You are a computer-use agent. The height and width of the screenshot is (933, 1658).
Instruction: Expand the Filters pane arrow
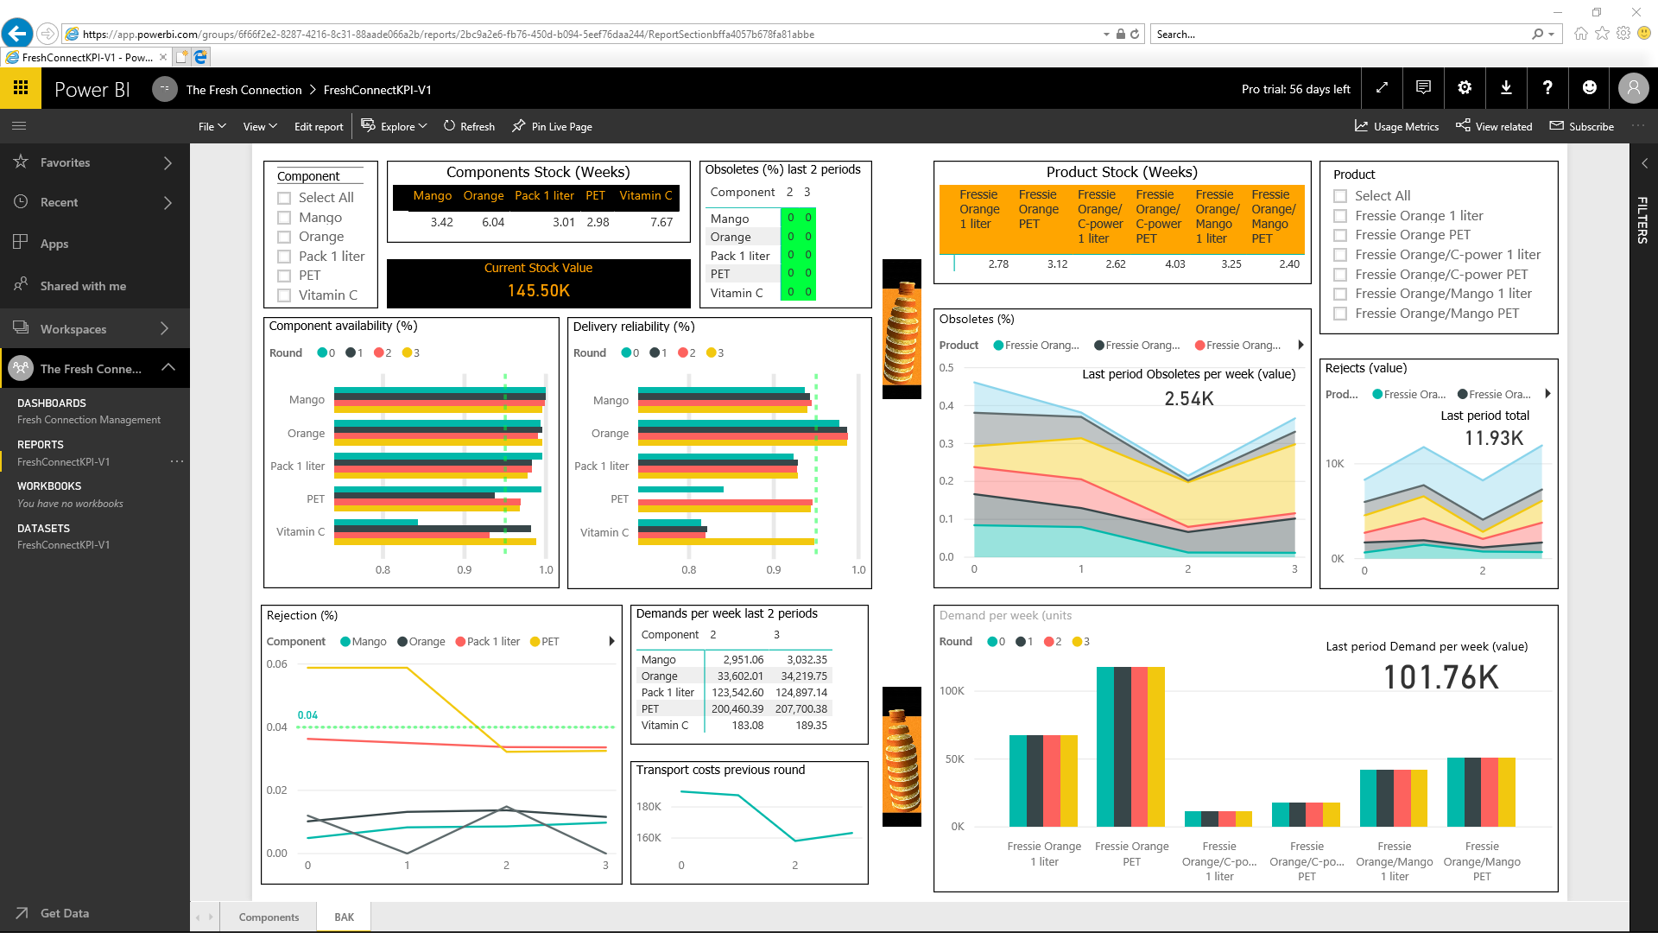(x=1644, y=163)
